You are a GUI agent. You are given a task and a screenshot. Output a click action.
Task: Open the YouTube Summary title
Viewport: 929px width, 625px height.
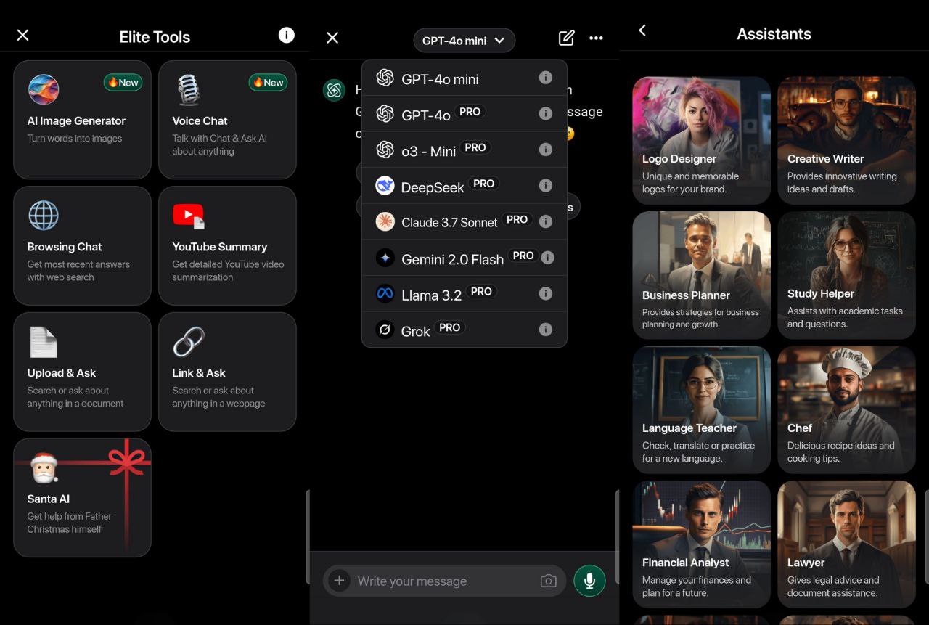pyautogui.click(x=219, y=247)
